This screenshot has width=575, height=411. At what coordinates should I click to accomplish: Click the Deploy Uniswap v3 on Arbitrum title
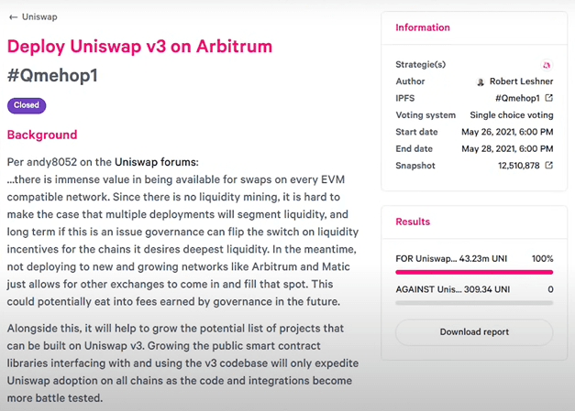pos(139,47)
